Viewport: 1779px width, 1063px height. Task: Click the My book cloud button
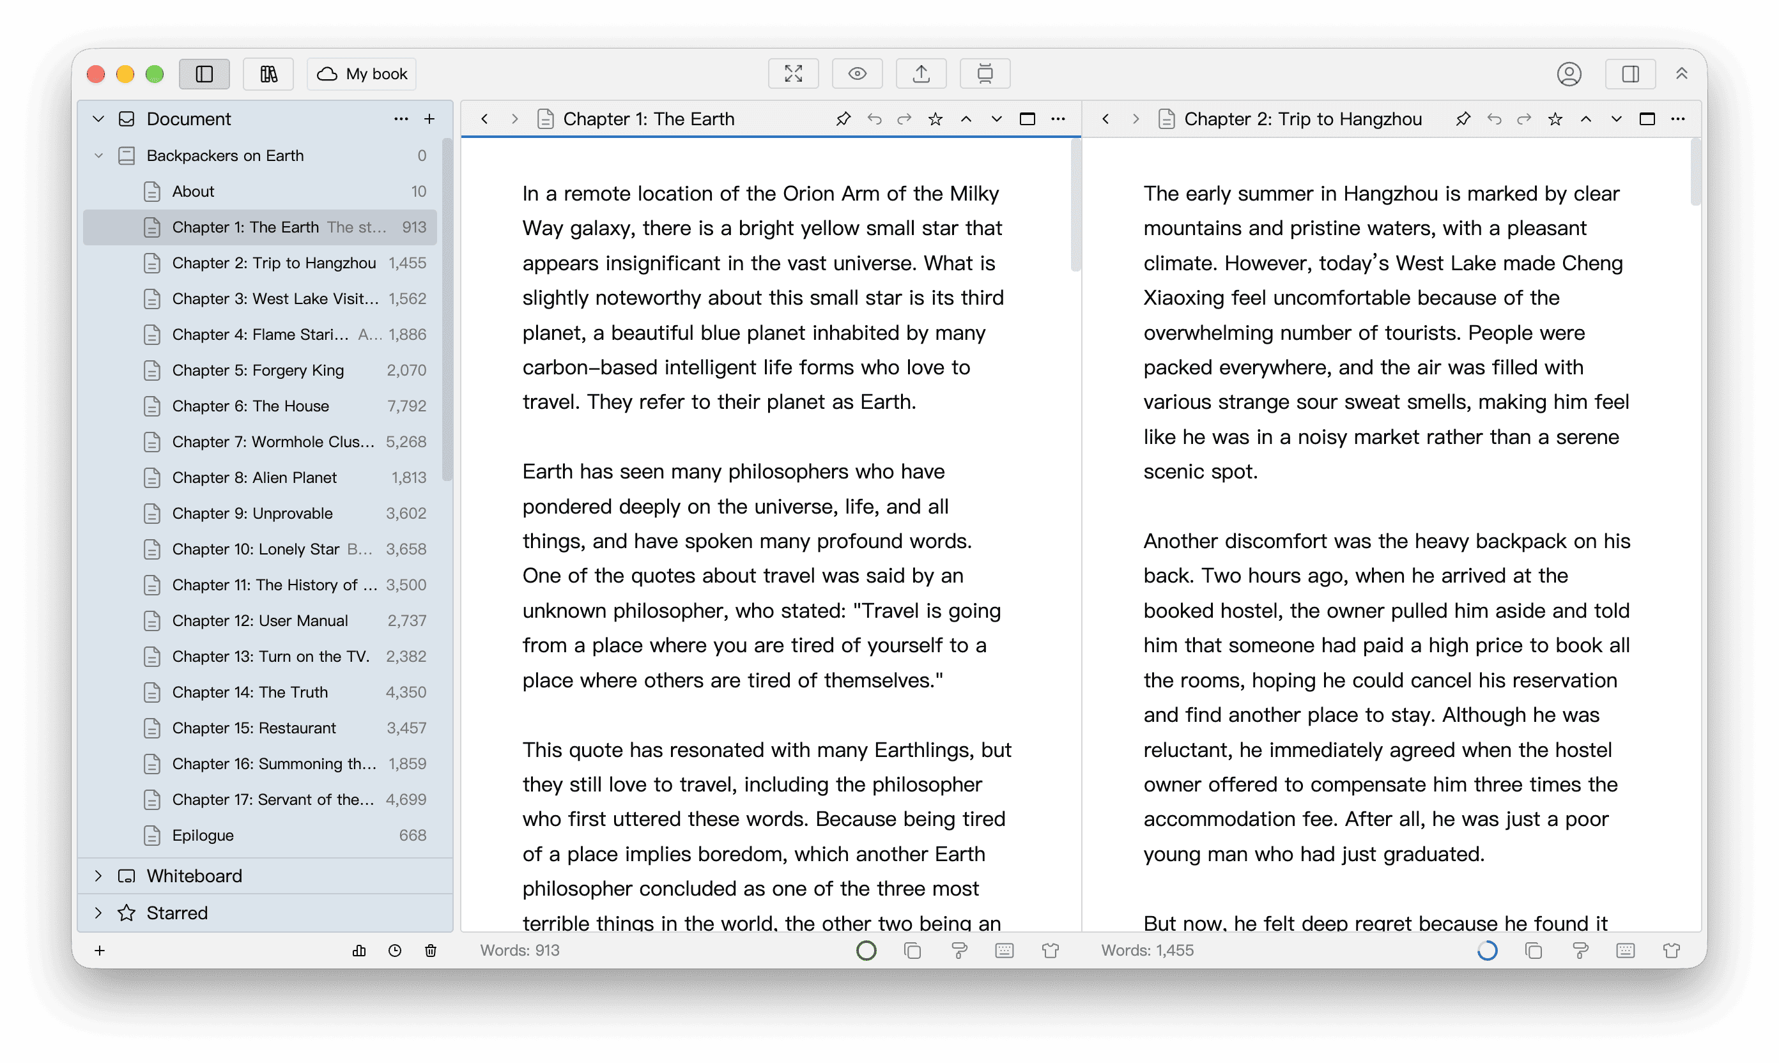pyautogui.click(x=362, y=73)
